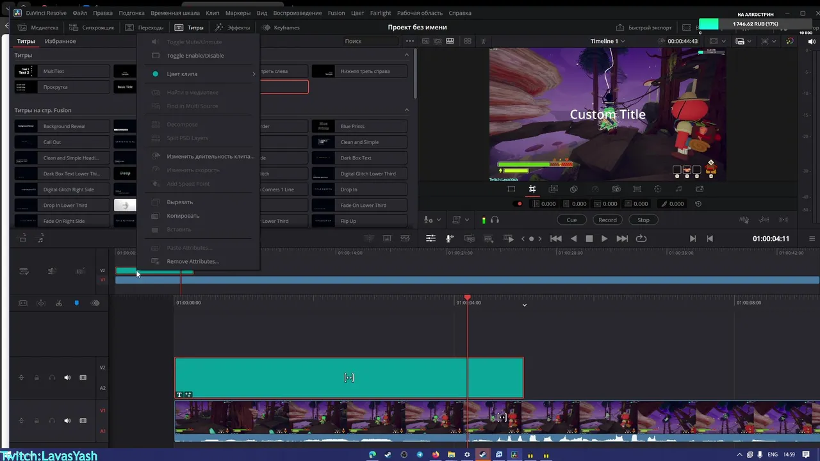Select the Crop tool under the viewer
Viewport: 820px width, 461px height.
pos(532,189)
